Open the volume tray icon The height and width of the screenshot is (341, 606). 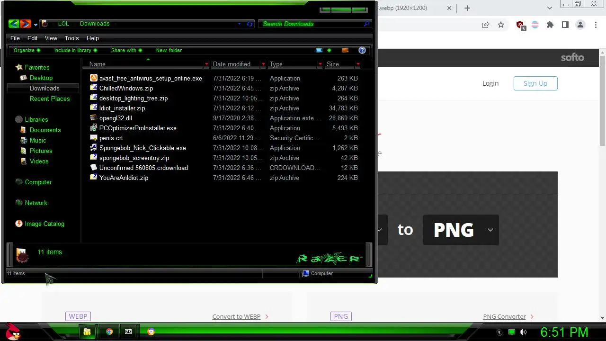tap(523, 332)
